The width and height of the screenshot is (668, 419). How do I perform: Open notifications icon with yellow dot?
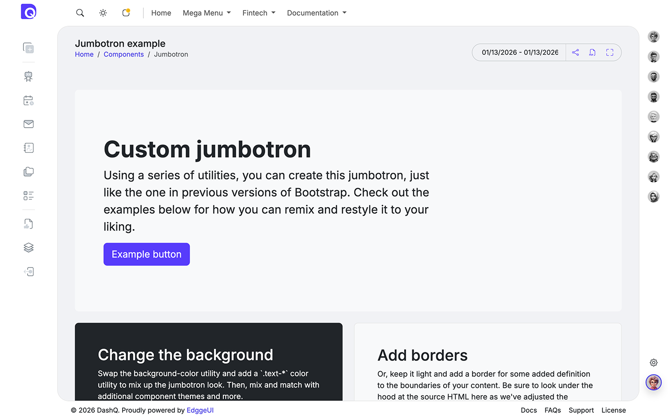126,13
